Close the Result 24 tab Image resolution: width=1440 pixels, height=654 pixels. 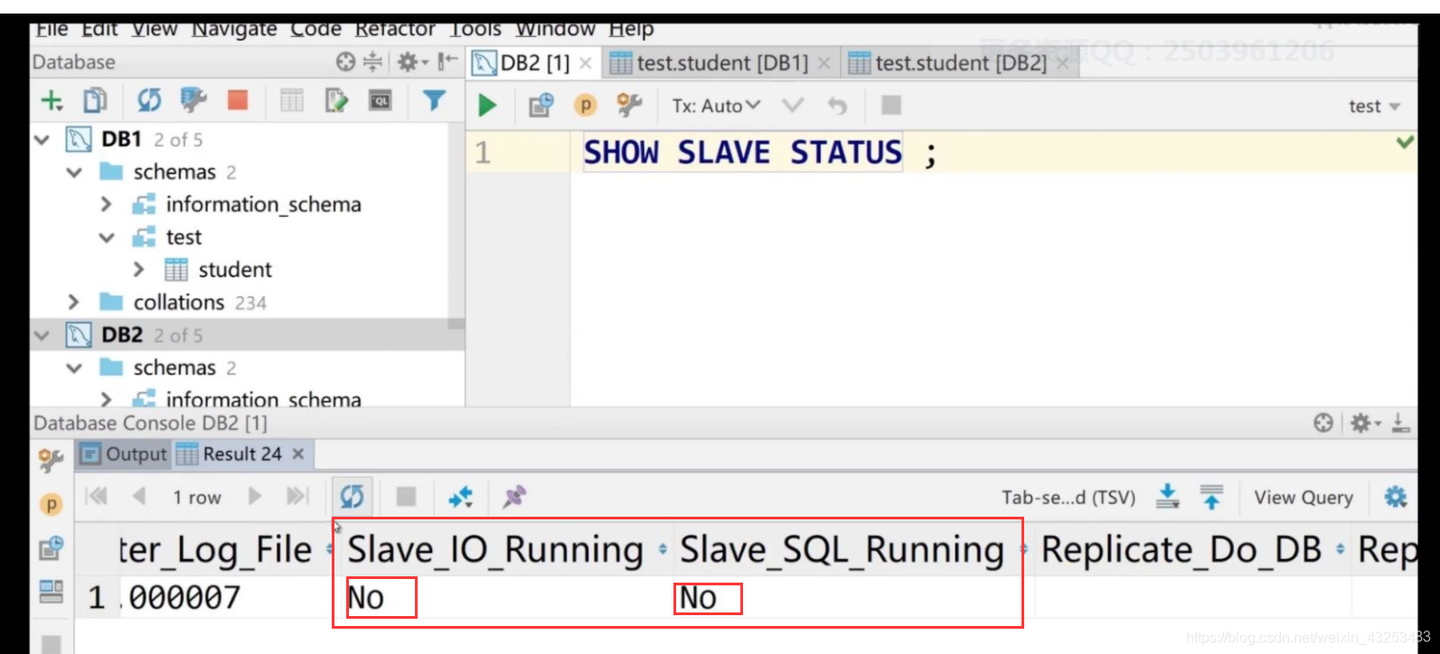click(x=298, y=453)
